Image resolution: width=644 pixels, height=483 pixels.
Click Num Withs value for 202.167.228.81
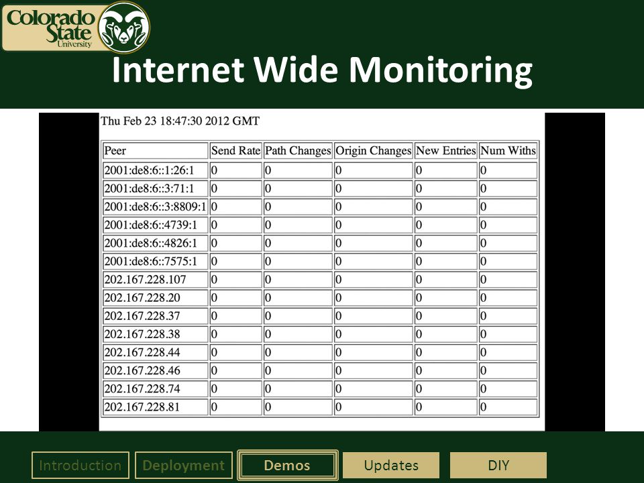pos(508,407)
